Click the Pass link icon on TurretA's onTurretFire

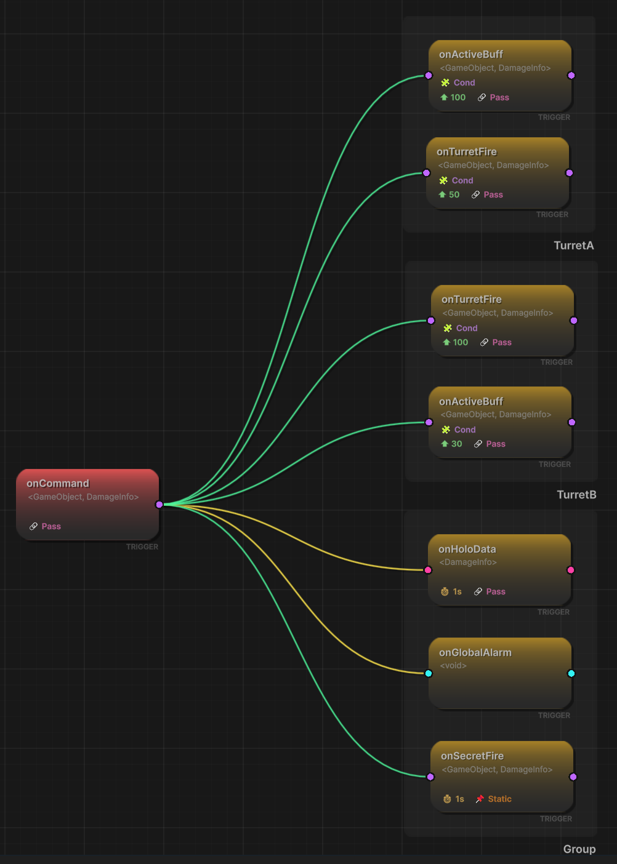(477, 194)
